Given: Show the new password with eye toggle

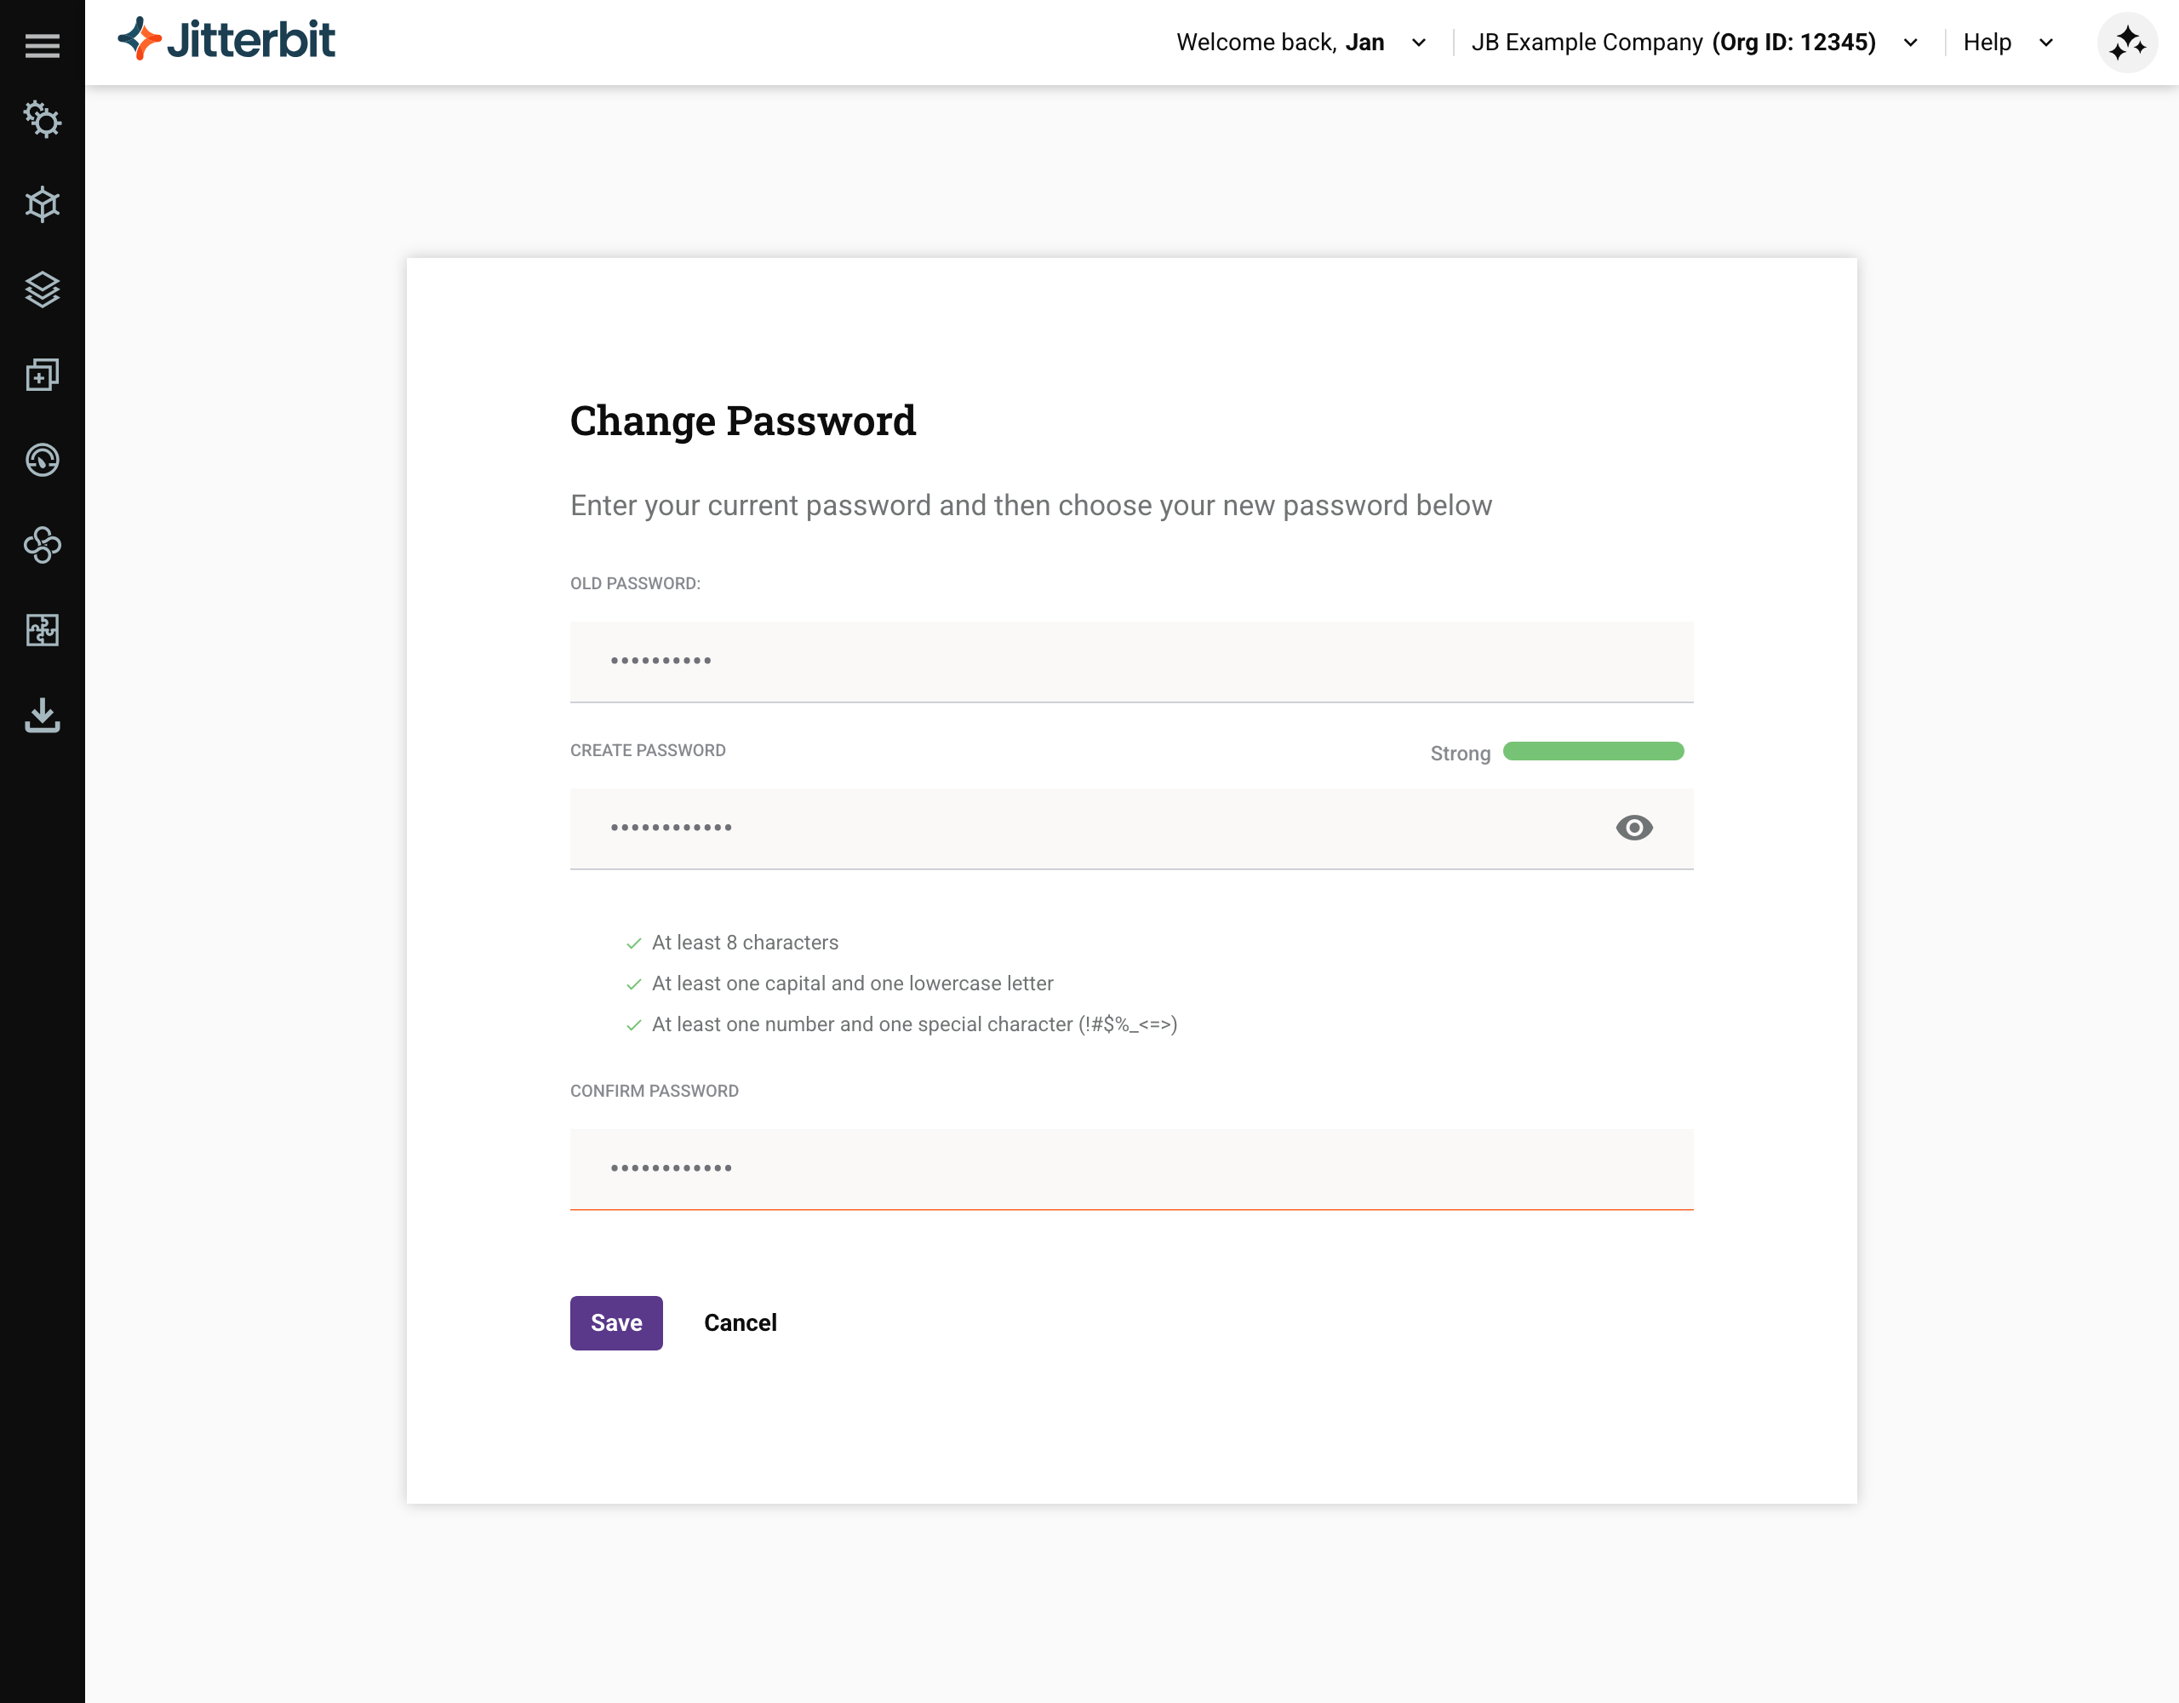Looking at the screenshot, I should click(1634, 828).
